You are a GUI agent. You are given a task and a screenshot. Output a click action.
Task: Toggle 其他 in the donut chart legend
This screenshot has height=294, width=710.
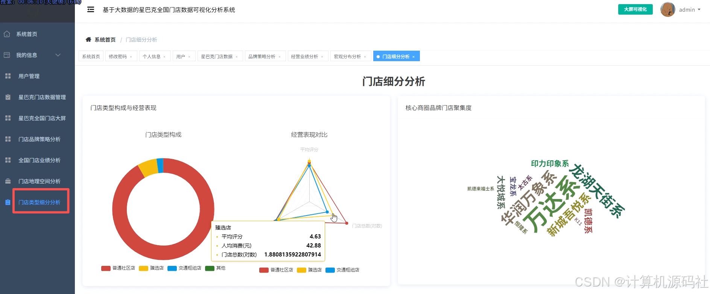(215, 268)
